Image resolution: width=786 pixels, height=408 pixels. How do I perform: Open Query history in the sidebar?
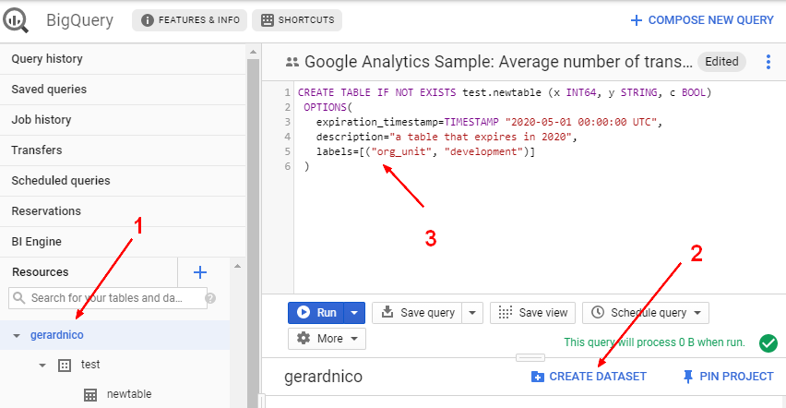pos(47,59)
